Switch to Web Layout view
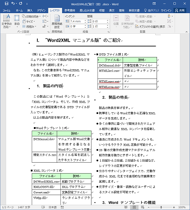Image resolution: width=190 pixels, height=210 pixels. pos(142,207)
